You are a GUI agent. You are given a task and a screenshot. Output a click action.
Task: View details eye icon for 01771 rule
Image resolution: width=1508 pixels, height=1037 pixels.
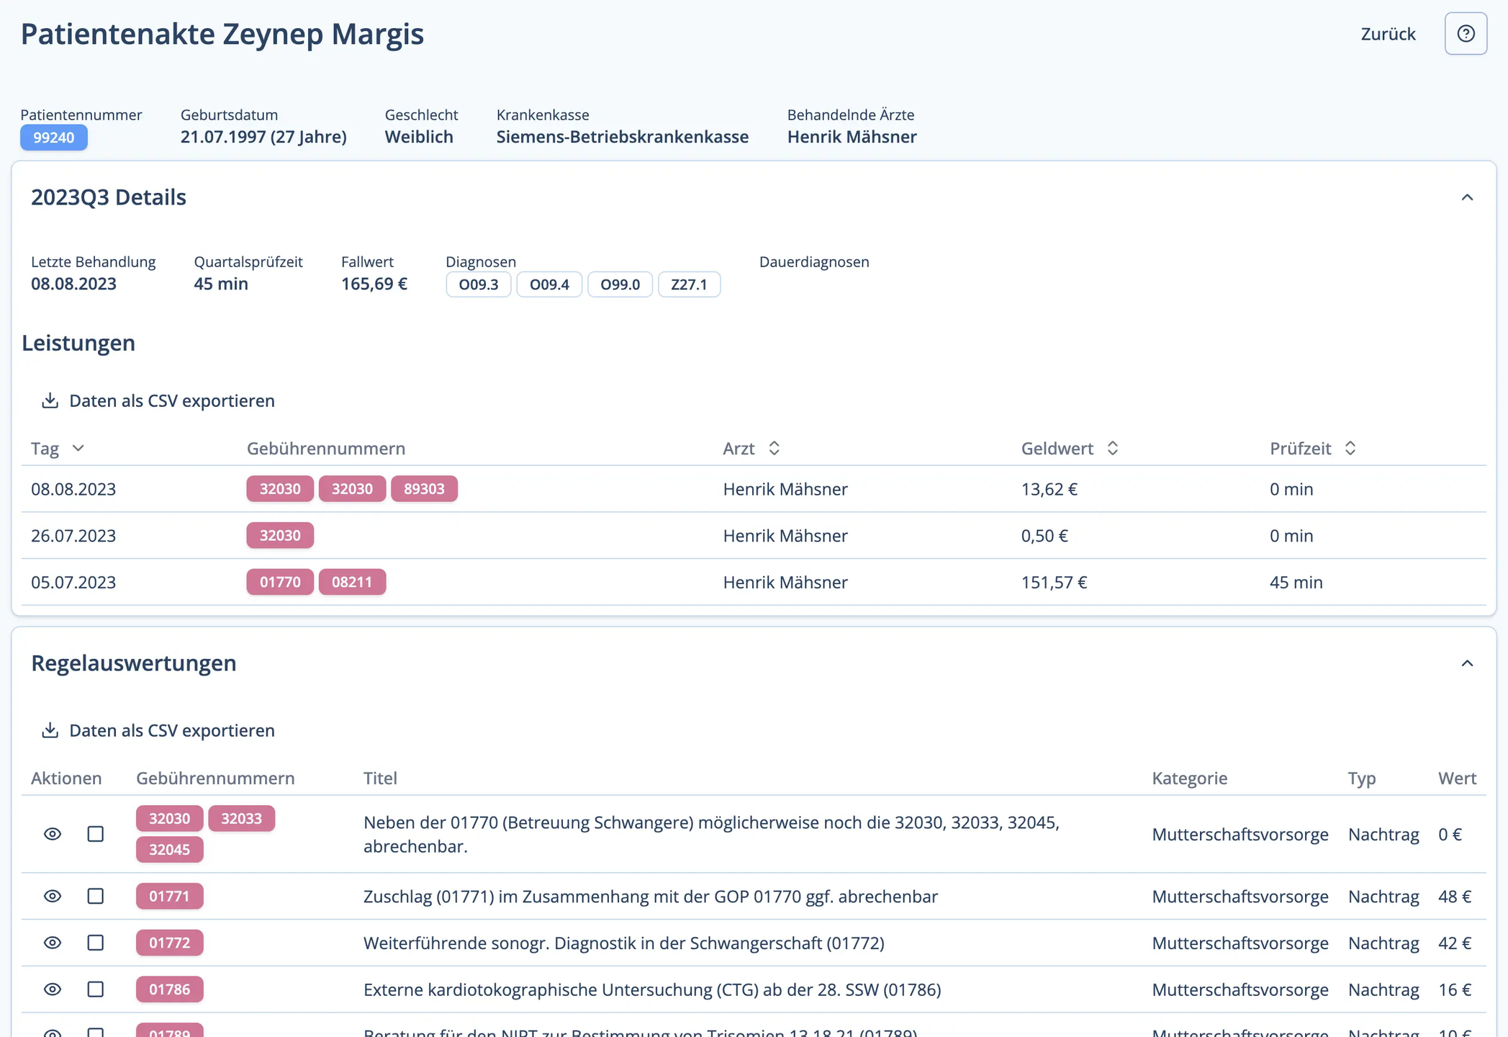click(53, 896)
